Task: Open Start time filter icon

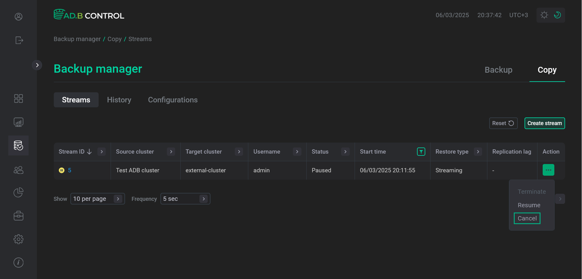Action: [421, 152]
